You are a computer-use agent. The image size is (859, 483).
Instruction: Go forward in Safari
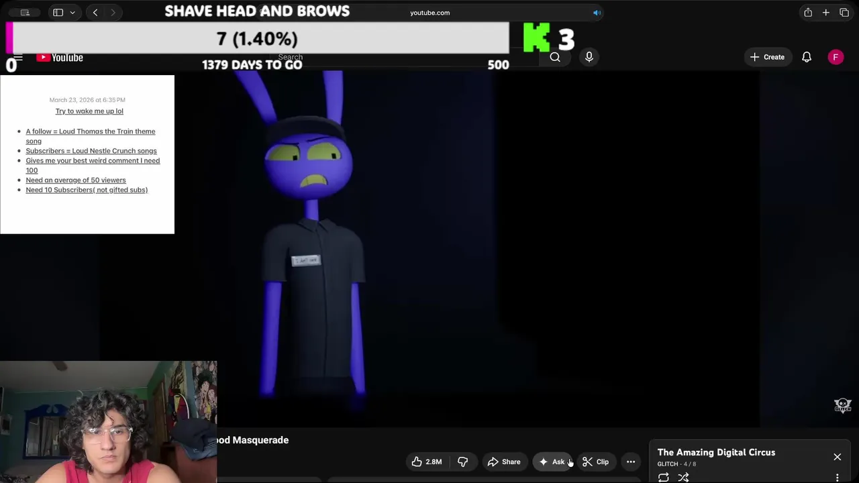point(113,12)
